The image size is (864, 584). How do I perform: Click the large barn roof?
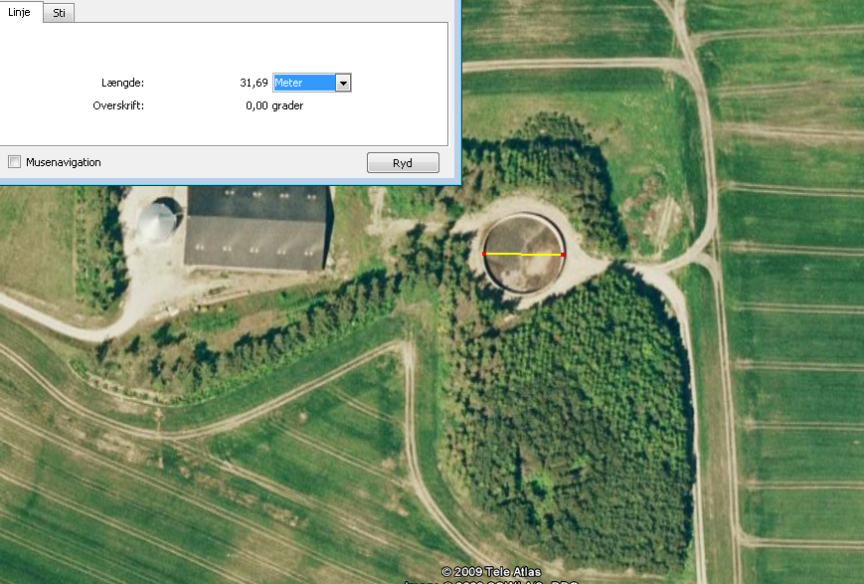click(259, 228)
